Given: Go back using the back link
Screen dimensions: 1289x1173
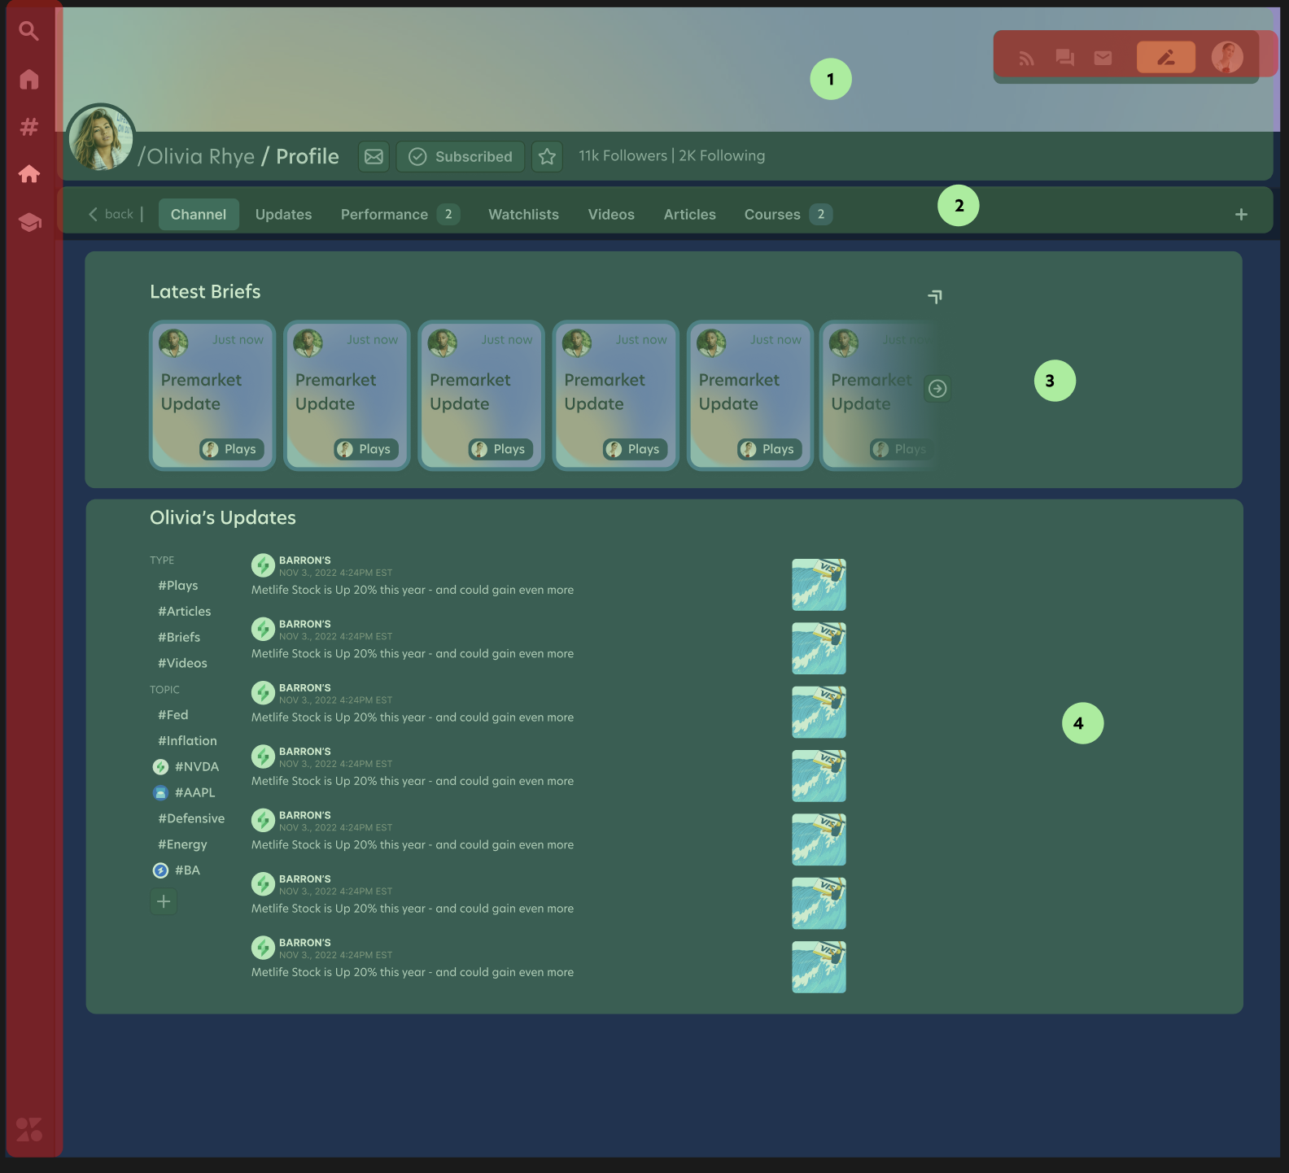Looking at the screenshot, I should pos(111,214).
